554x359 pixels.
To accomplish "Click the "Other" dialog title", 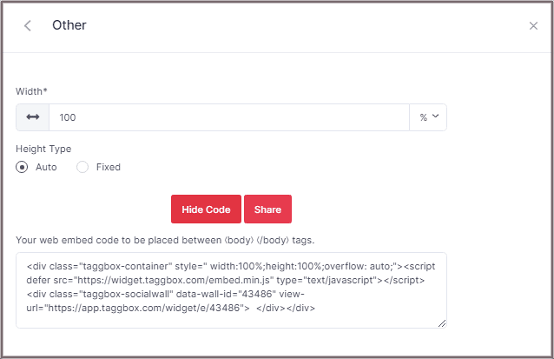I will click(69, 25).
